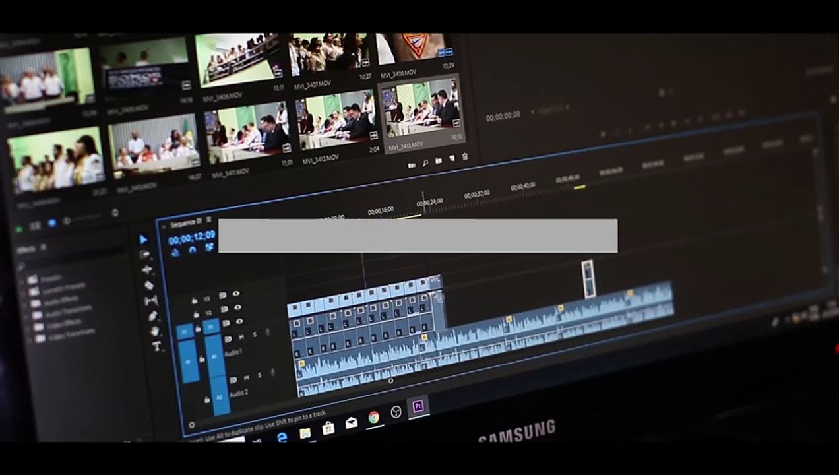The width and height of the screenshot is (839, 475).
Task: Toggle Linked Selection in timeline header
Action: coord(210,247)
